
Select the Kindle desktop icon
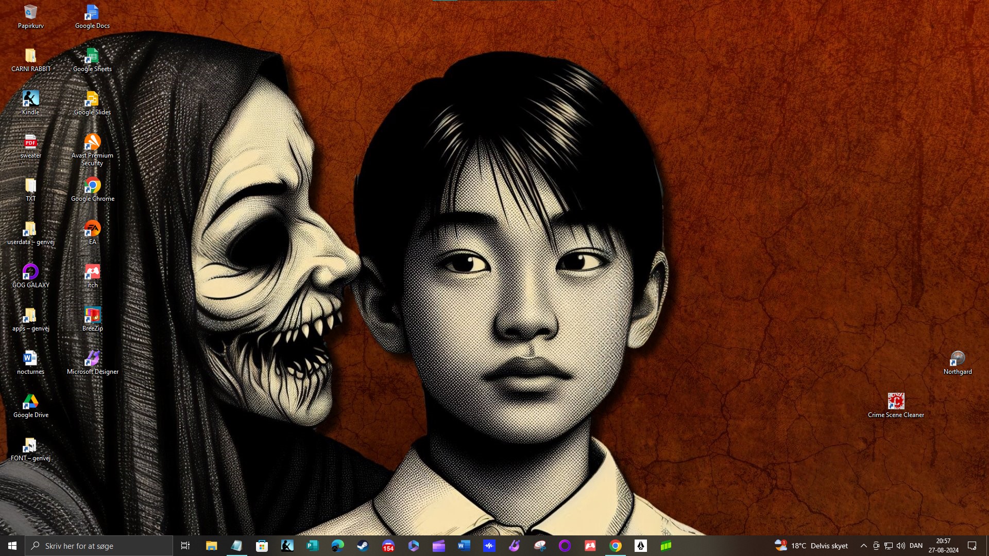30,99
